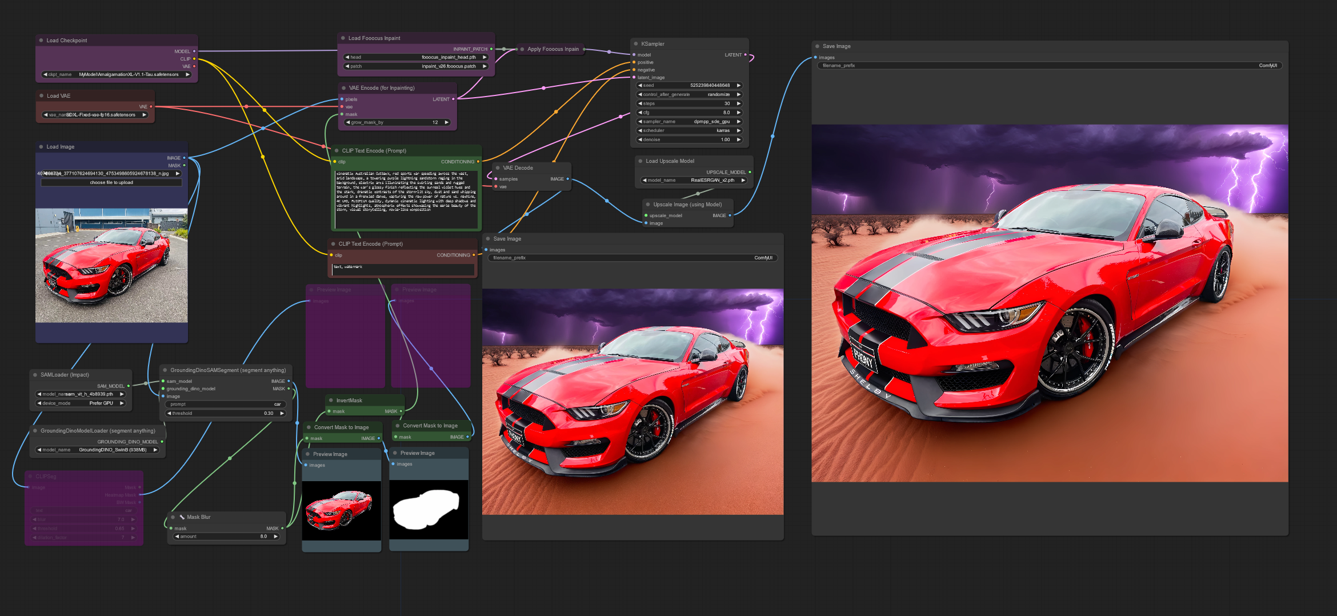This screenshot has height=616, width=1337.
Task: Click the upscale_model input port on Upscale Image
Action: point(646,216)
